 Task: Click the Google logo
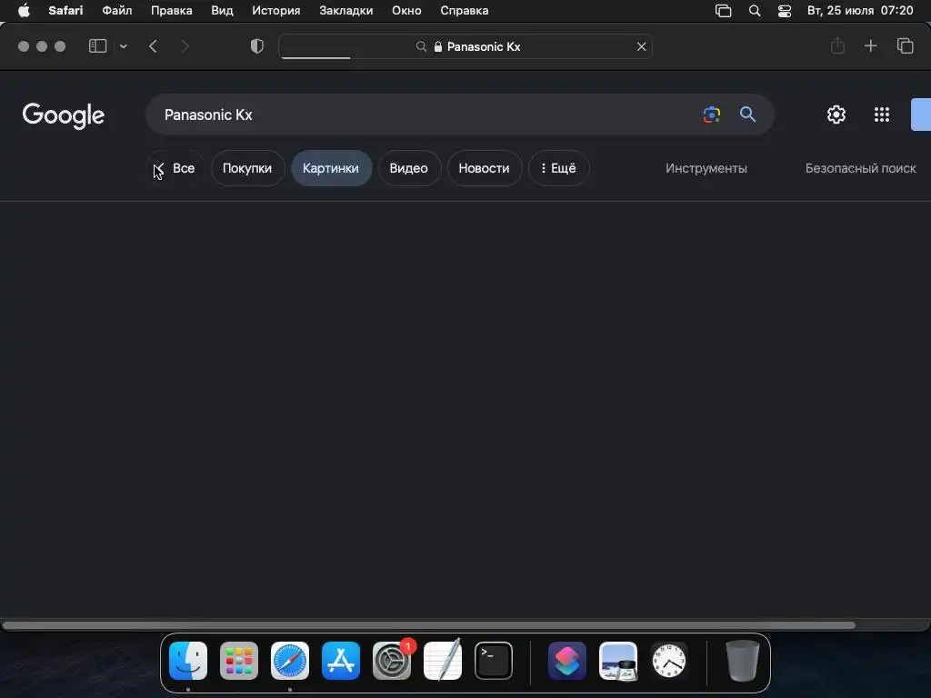pyautogui.click(x=64, y=115)
